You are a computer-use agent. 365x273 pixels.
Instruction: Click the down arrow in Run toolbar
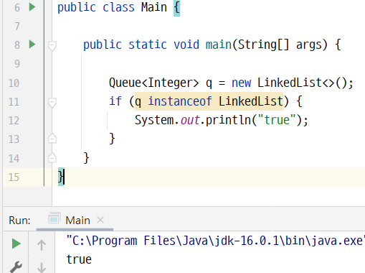point(42,267)
